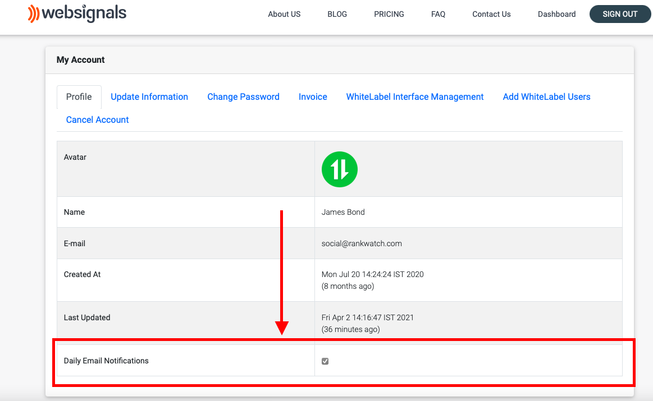Screen dimensions: 653x401
Task: Go to the Dashboard
Action: point(557,14)
